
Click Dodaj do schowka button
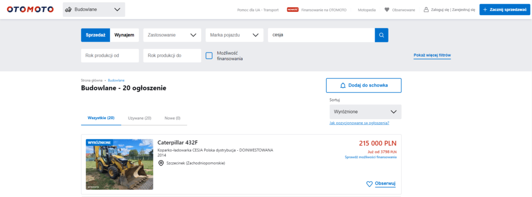364,85
